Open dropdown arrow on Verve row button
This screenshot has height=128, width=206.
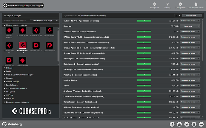pos(198,86)
